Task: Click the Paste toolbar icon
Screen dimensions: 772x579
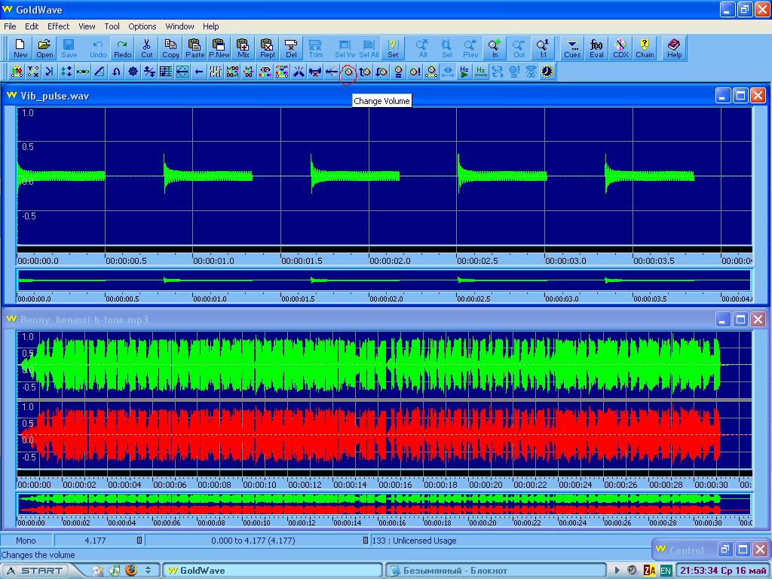Action: point(195,48)
